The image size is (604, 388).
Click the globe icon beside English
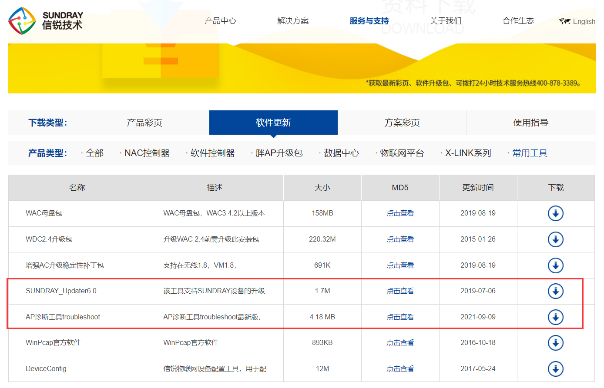565,21
